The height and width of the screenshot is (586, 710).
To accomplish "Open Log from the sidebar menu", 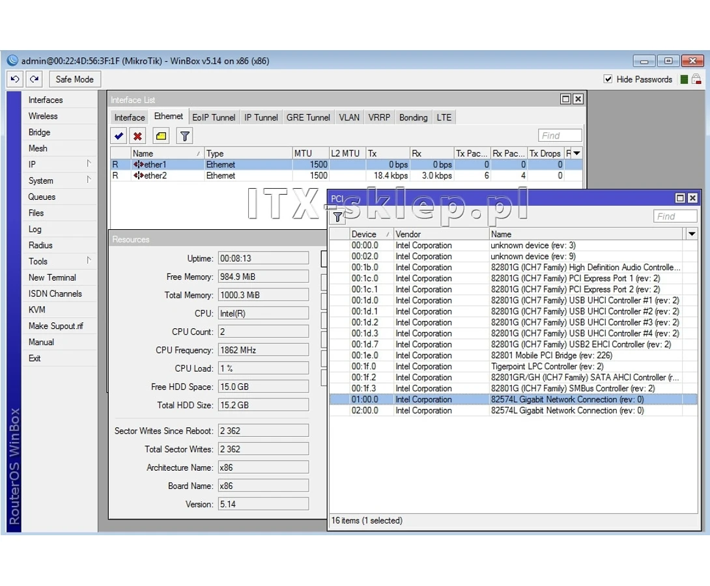I will click(59, 229).
